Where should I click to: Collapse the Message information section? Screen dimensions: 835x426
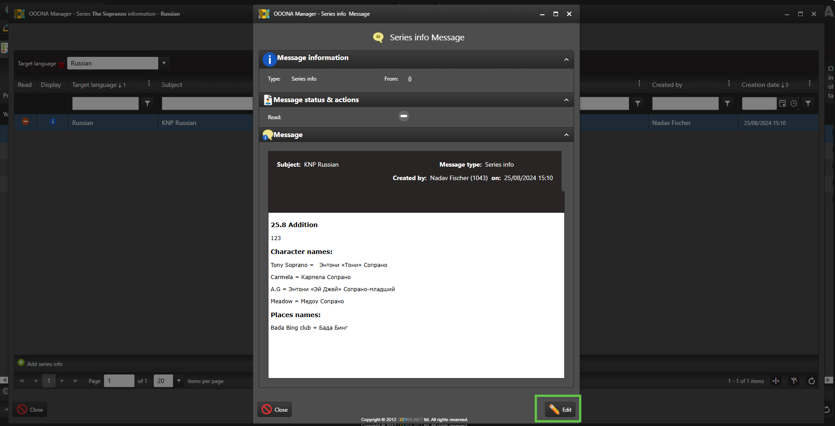pyautogui.click(x=566, y=60)
